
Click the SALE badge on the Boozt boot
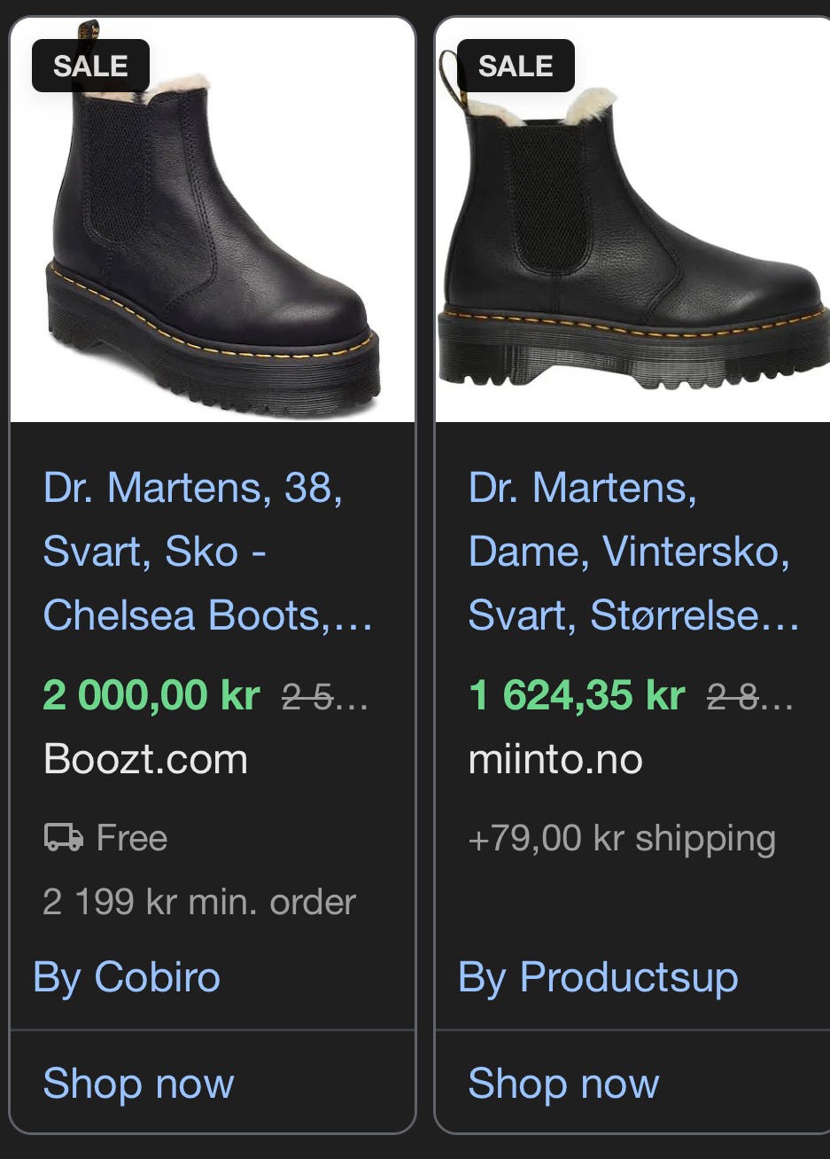coord(90,67)
